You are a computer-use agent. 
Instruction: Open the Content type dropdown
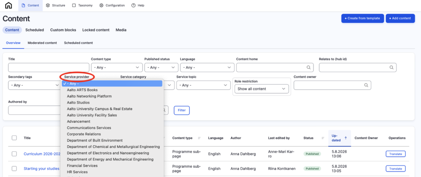pos(117,68)
